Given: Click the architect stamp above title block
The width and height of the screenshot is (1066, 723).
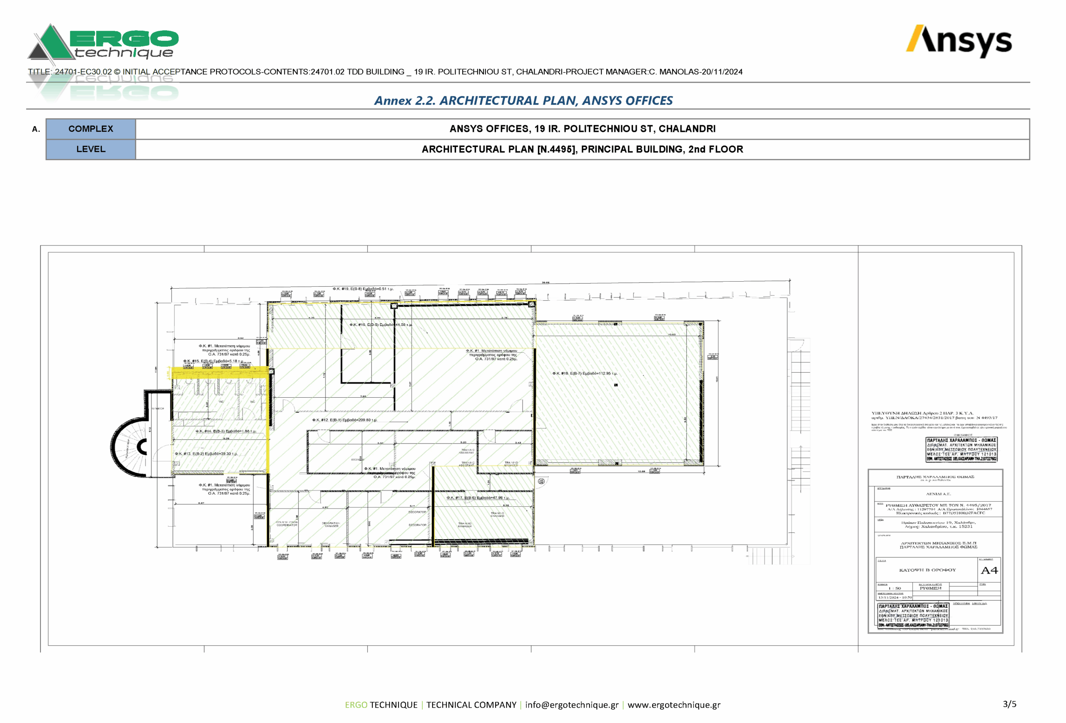Looking at the screenshot, I should click(x=961, y=449).
